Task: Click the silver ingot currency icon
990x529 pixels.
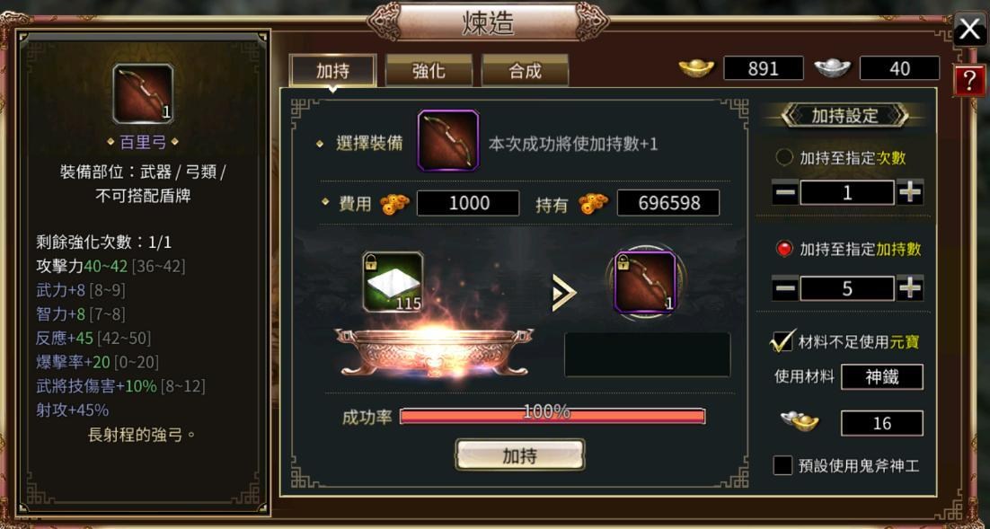Action: [x=832, y=67]
